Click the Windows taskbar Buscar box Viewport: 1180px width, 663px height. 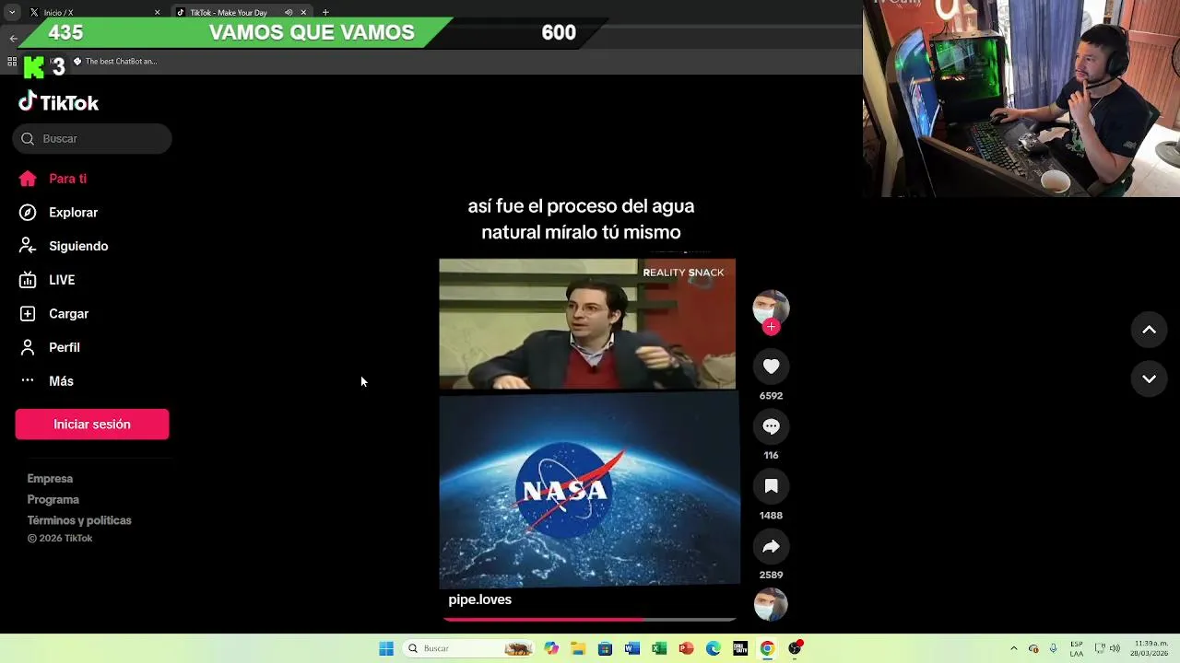coord(469,648)
